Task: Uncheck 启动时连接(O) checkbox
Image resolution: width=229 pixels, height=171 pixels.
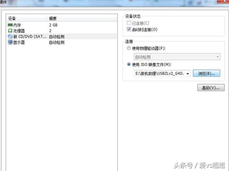Action: (x=129, y=29)
